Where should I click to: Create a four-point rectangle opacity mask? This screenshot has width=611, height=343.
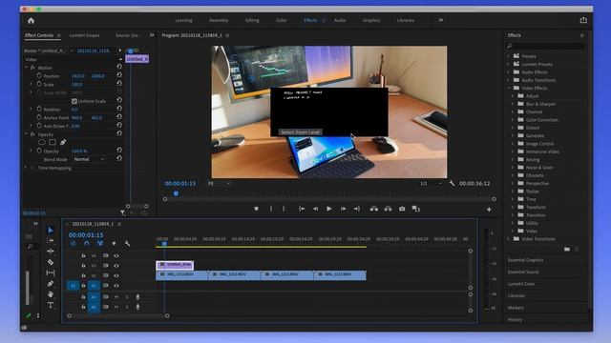[x=53, y=142]
